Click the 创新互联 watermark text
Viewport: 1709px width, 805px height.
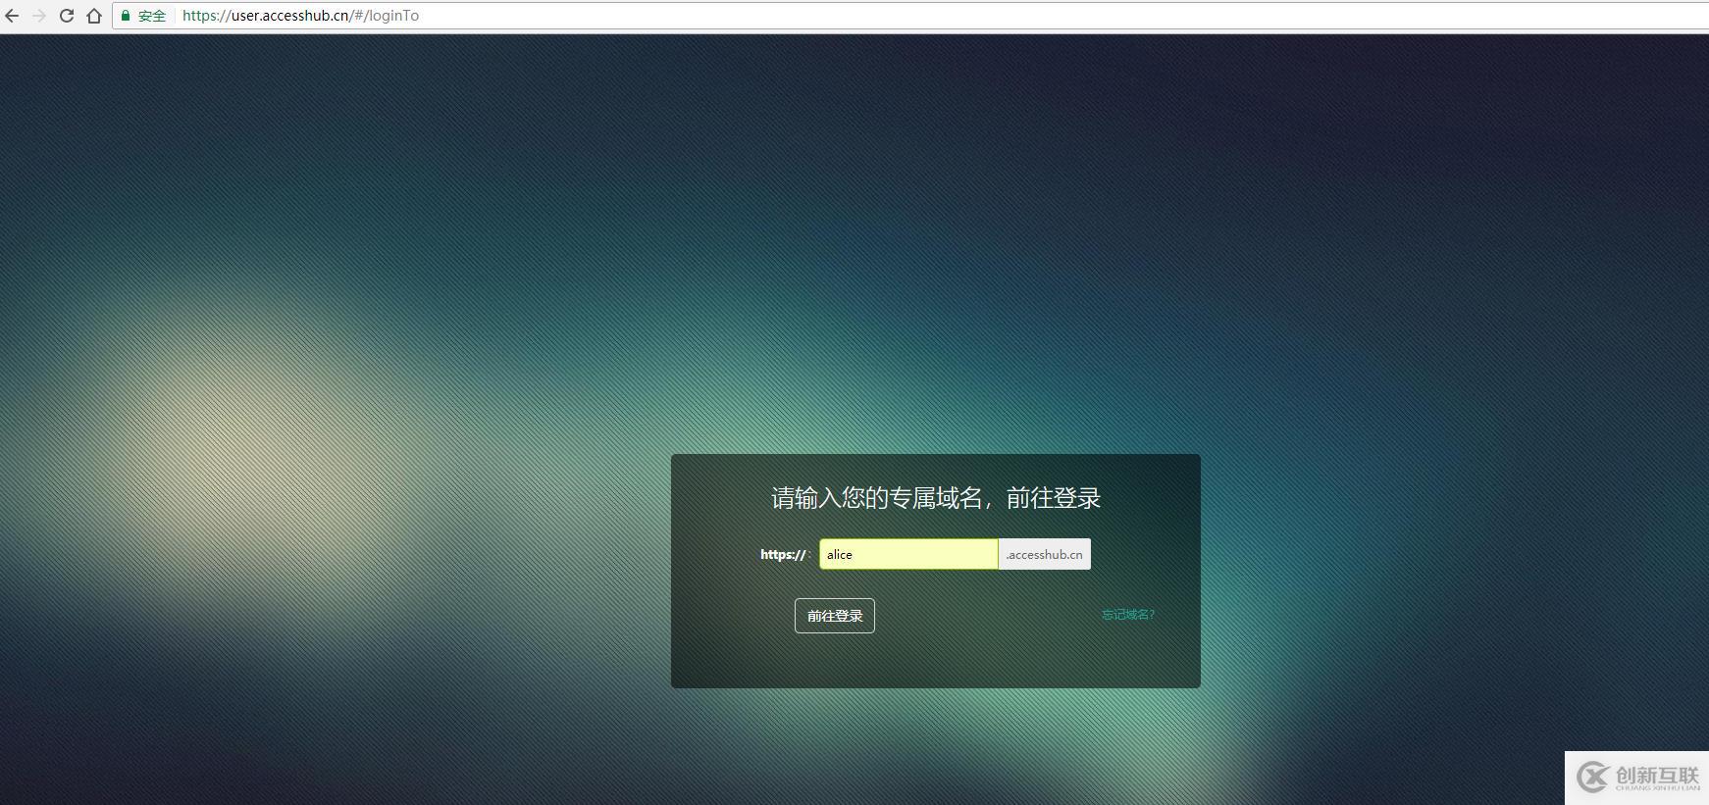[x=1657, y=774]
